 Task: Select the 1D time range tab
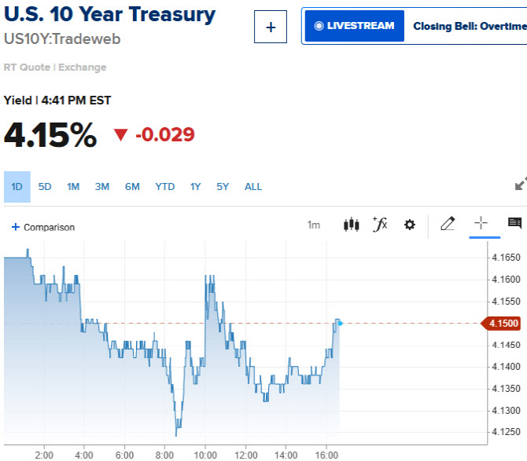pyautogui.click(x=17, y=187)
